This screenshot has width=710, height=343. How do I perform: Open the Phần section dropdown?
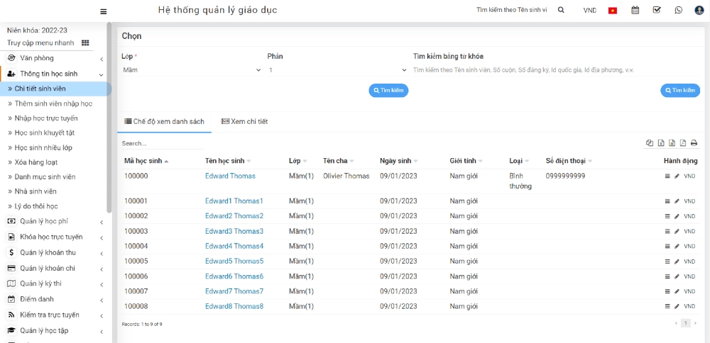coord(336,70)
